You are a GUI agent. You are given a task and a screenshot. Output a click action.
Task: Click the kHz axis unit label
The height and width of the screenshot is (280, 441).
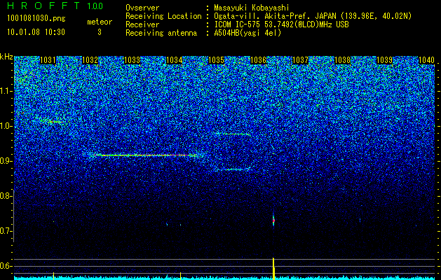6,57
